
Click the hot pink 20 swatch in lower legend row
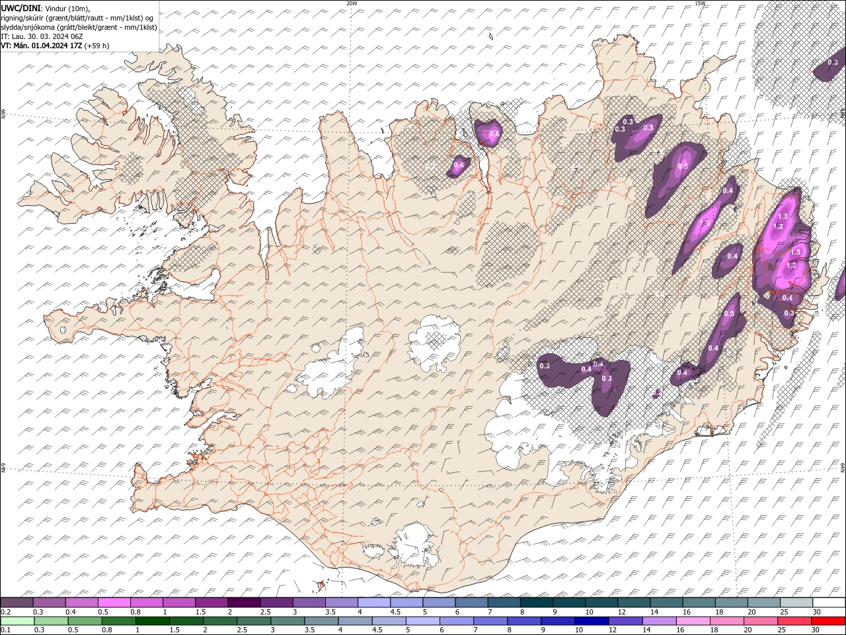tap(760, 620)
